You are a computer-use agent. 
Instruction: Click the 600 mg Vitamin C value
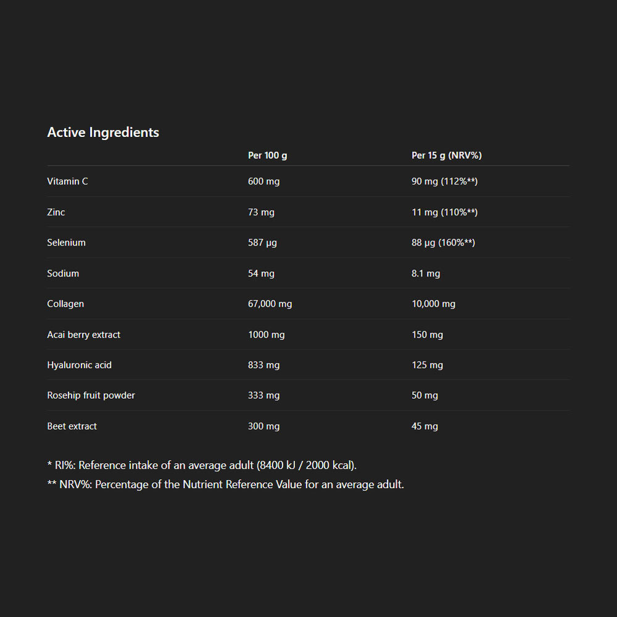[x=263, y=181]
